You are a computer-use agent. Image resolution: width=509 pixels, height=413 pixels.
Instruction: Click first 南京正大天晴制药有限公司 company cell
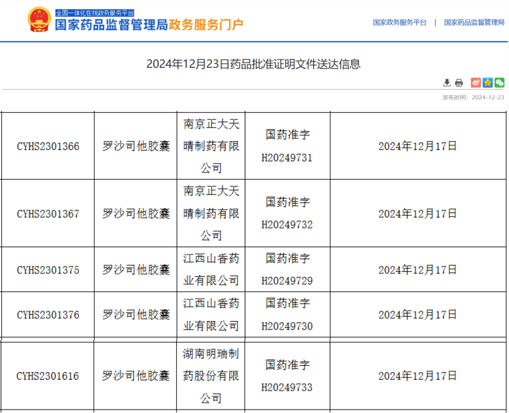point(211,146)
